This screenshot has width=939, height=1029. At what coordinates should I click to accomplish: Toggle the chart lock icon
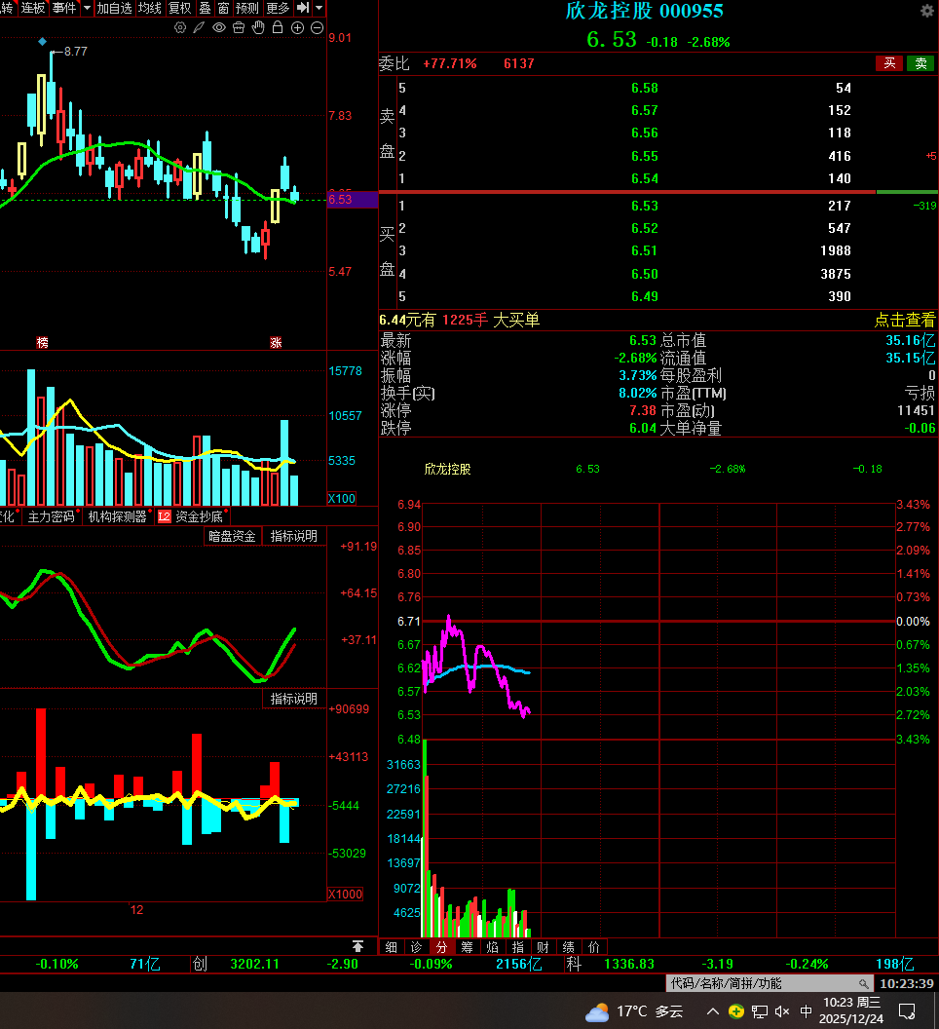pyautogui.click(x=278, y=27)
